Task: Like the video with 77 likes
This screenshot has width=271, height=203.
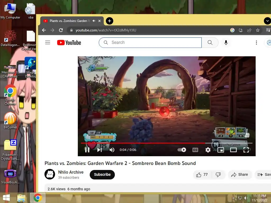Action: (x=202, y=175)
